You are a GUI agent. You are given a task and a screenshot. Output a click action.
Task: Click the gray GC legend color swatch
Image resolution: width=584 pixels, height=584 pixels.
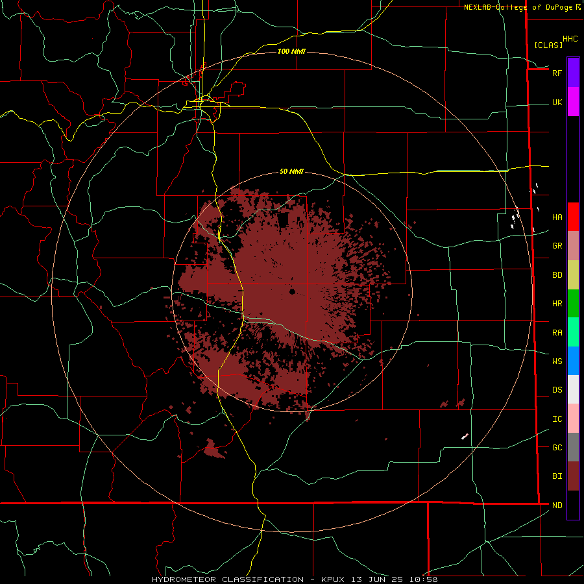tap(573, 447)
